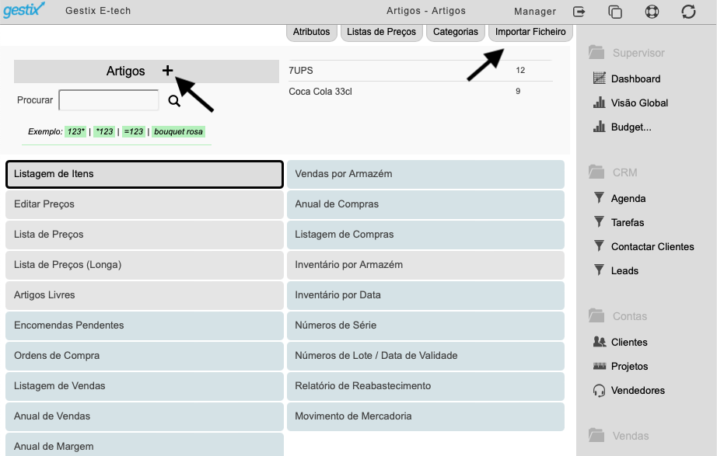Open the help lifebuoy icon
The image size is (717, 456).
[x=652, y=12]
